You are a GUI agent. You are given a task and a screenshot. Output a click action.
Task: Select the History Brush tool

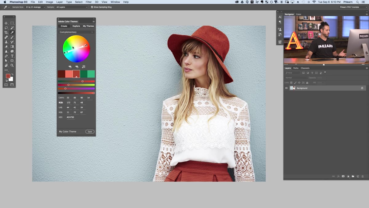12,42
